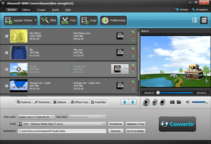Image resolution: width=211 pixels, height=144 pixels.
Task: Open the Effet tool
Action: coord(49,20)
